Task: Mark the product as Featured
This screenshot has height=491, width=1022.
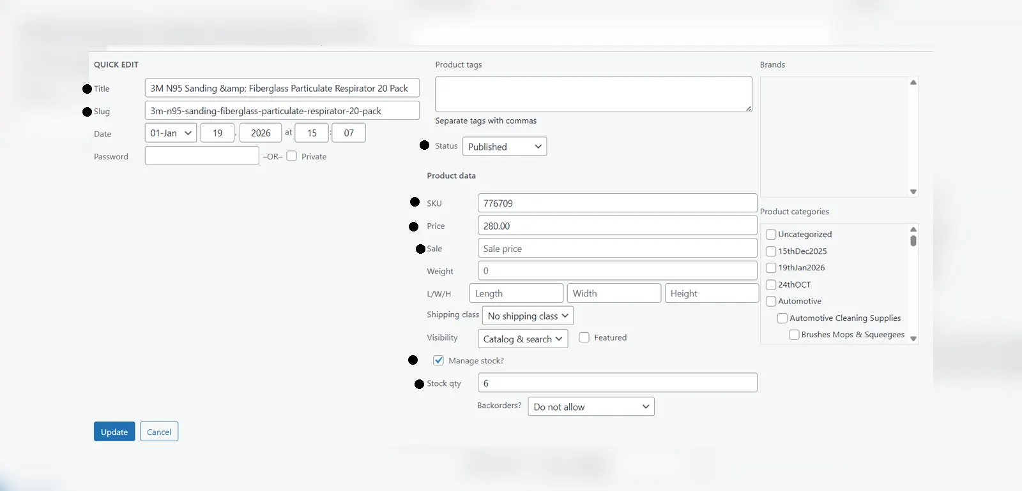Action: (x=584, y=337)
